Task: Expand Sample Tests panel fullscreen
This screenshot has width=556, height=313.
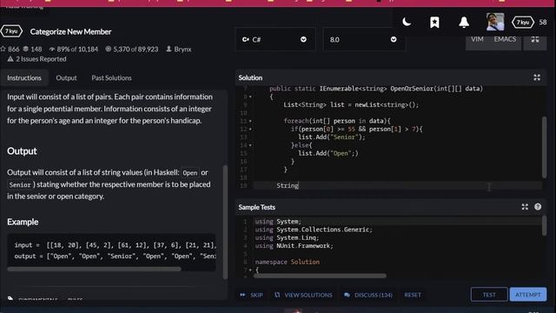Action: point(525,207)
